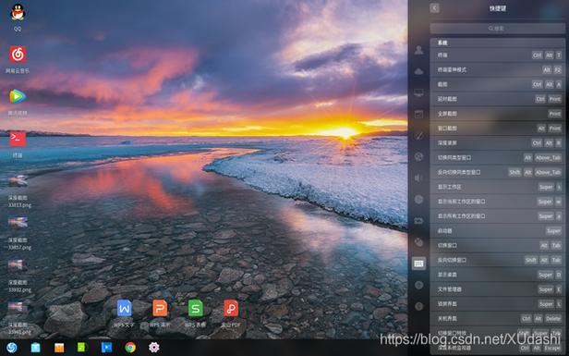Image resolution: width=569 pixels, height=356 pixels.
Task: Open the red Terminal desktop icon
Action: (x=18, y=139)
